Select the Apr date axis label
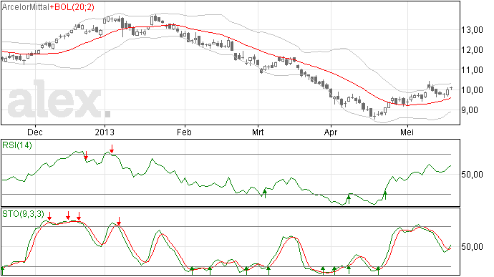This screenshot has height=277, width=494. [x=331, y=132]
